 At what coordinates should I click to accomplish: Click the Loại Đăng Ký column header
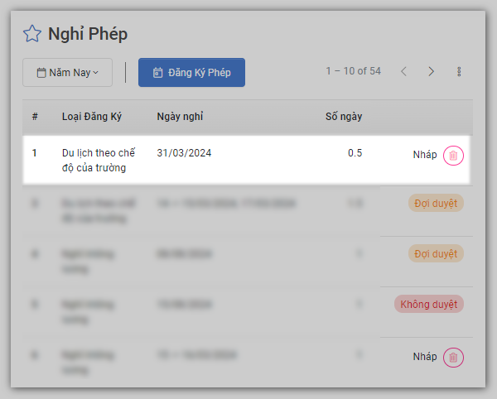91,117
